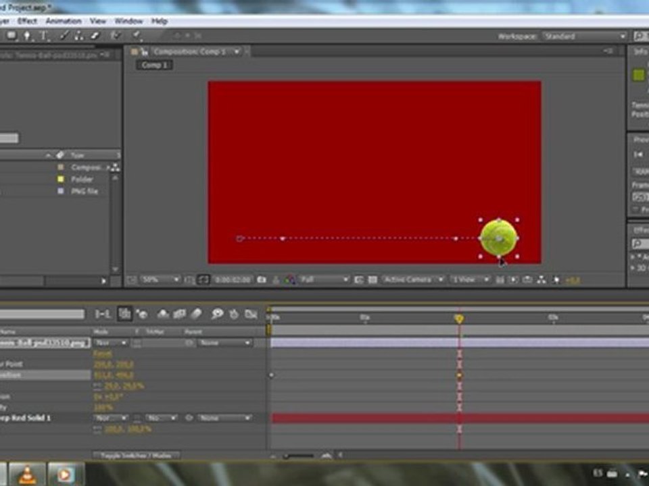Toggle transparency grid in viewer
Viewport: 649px width, 486px height.
(372, 279)
